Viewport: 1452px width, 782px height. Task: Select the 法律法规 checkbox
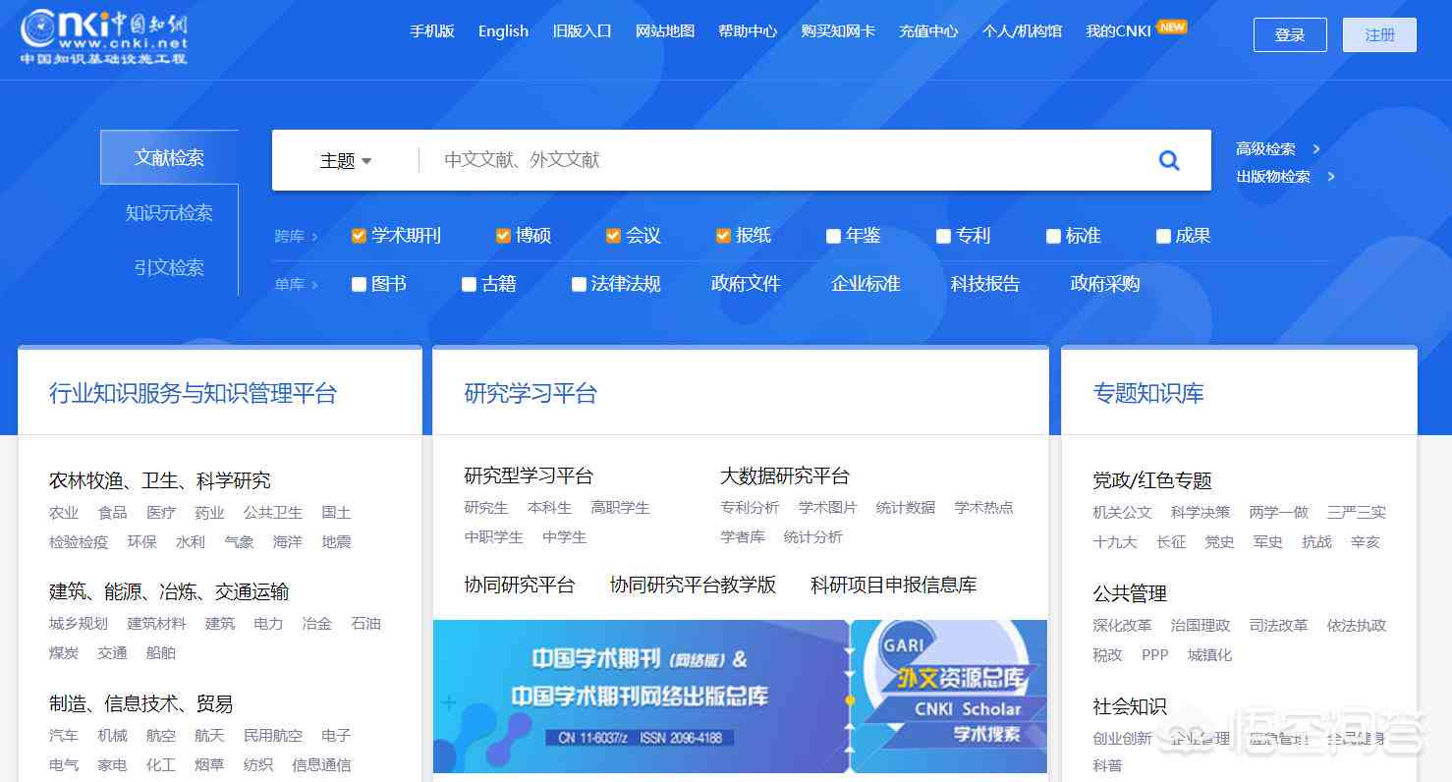[579, 284]
